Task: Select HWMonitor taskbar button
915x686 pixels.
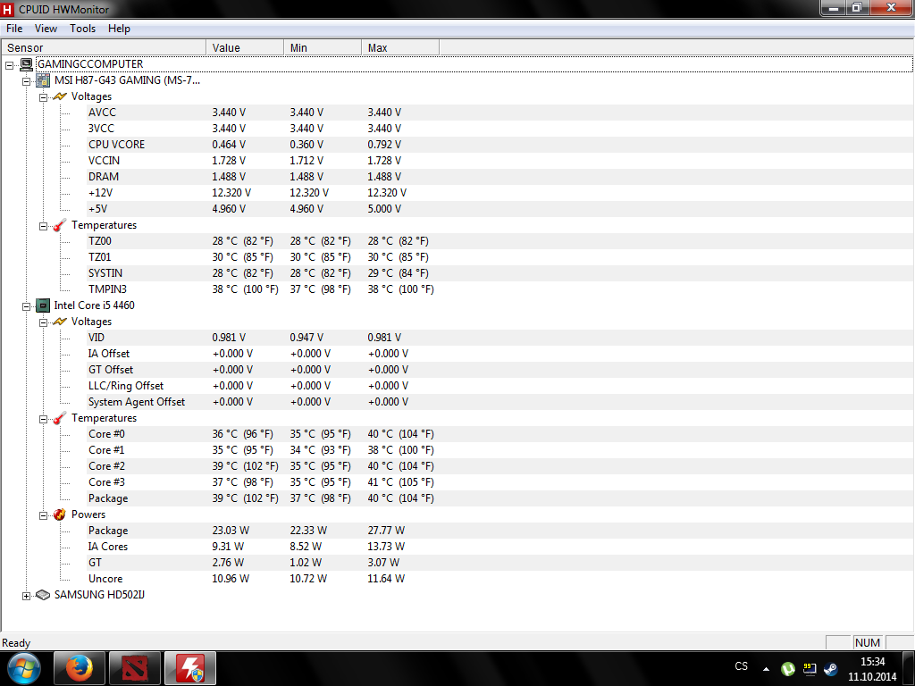Action: [x=190, y=668]
